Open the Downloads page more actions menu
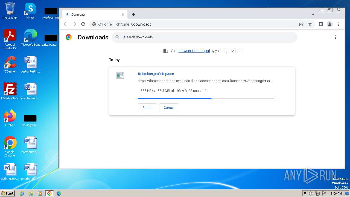350x197 pixels. (x=335, y=37)
